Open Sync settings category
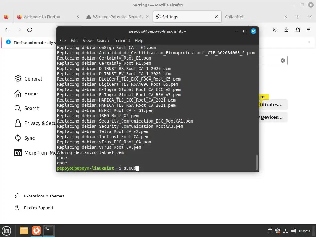Screen dimensions: 316x237 click(x=25, y=138)
